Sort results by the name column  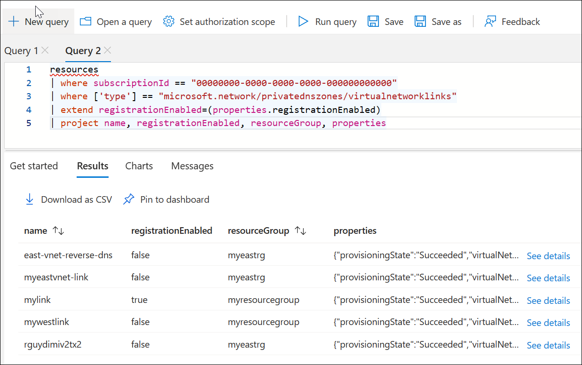pos(58,230)
